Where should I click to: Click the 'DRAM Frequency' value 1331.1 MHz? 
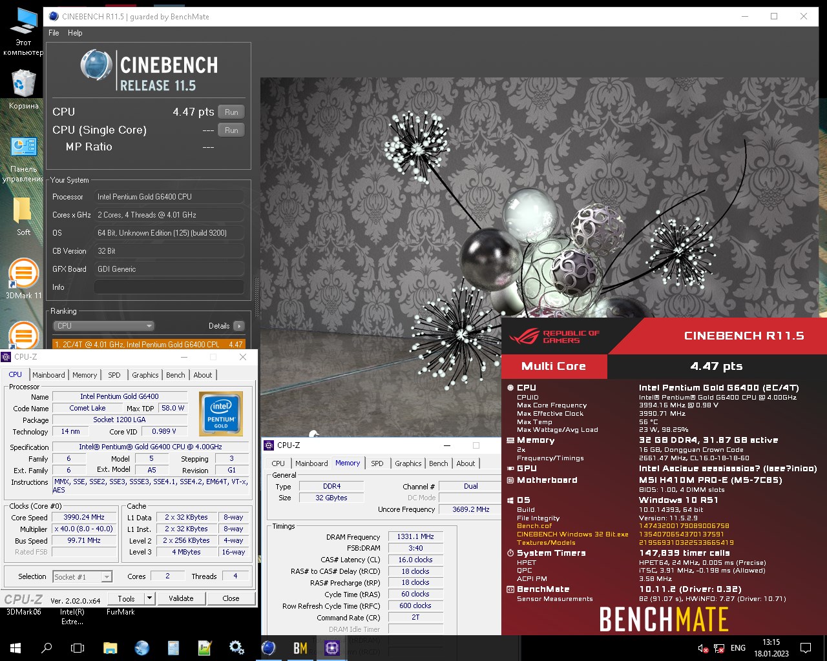[x=415, y=536]
